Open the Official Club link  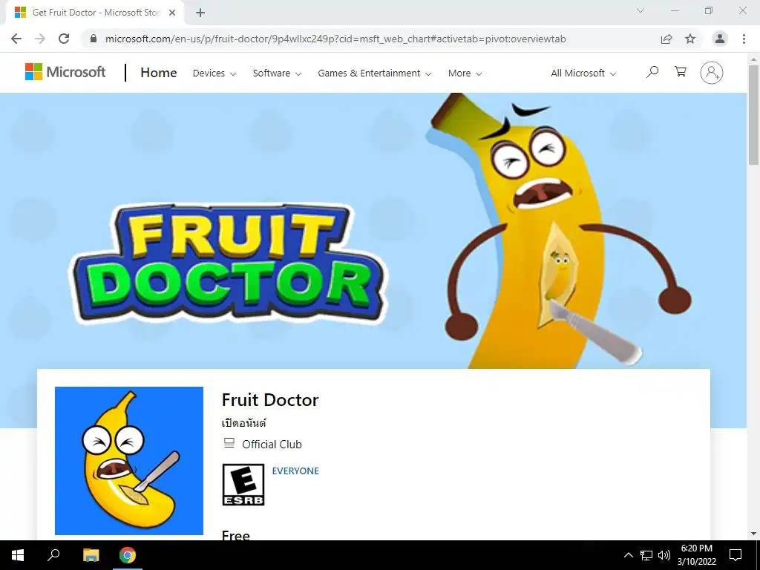272,444
